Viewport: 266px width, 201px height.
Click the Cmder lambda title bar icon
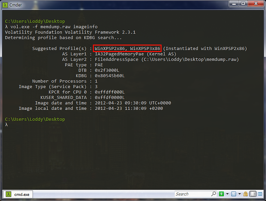(x=5, y=5)
